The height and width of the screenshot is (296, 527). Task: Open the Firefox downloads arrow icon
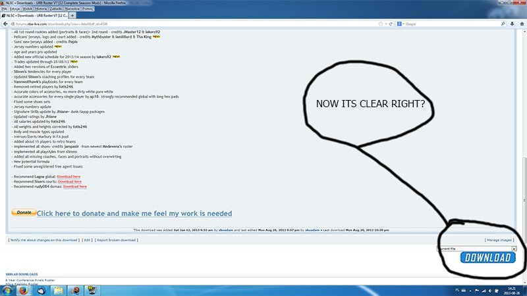point(512,24)
